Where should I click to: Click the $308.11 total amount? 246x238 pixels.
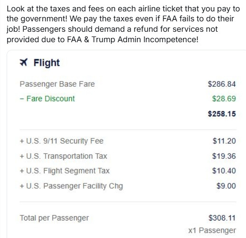(222, 218)
